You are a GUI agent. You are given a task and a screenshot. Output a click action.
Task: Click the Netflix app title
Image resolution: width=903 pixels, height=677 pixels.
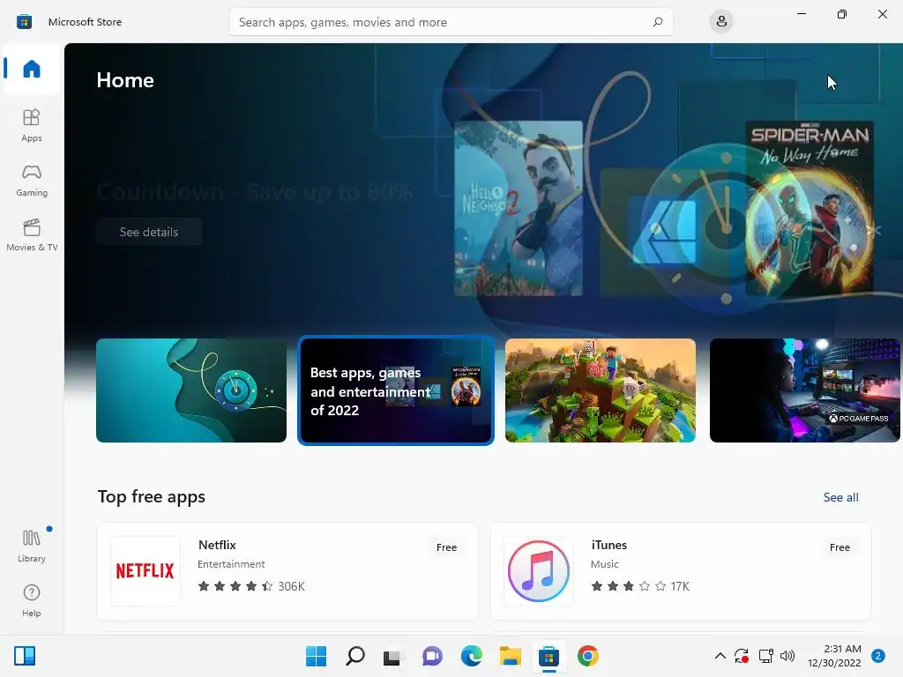coord(217,545)
